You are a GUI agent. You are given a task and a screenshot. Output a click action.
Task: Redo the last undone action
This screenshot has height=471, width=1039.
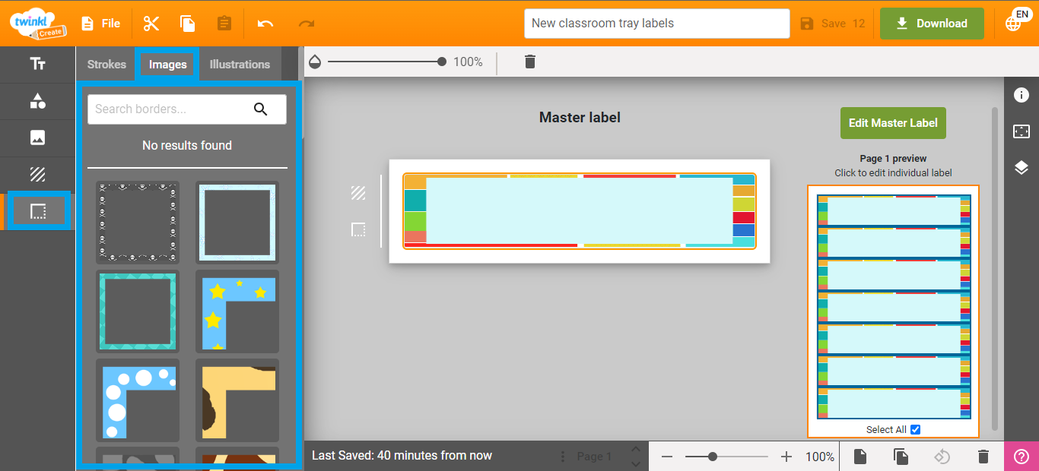[307, 24]
